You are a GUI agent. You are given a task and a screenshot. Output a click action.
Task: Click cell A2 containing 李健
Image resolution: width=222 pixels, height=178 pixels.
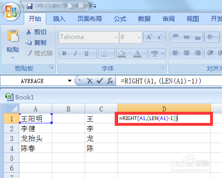(35, 128)
